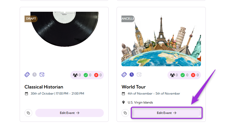This screenshot has width=226, height=130.
Task: Click U.S. Virgin Islands location pin
Action: point(124,102)
